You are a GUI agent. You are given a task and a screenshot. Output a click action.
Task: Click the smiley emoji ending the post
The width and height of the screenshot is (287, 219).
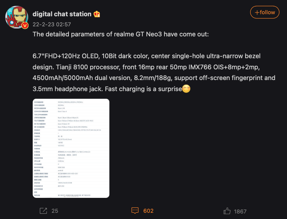click(187, 89)
